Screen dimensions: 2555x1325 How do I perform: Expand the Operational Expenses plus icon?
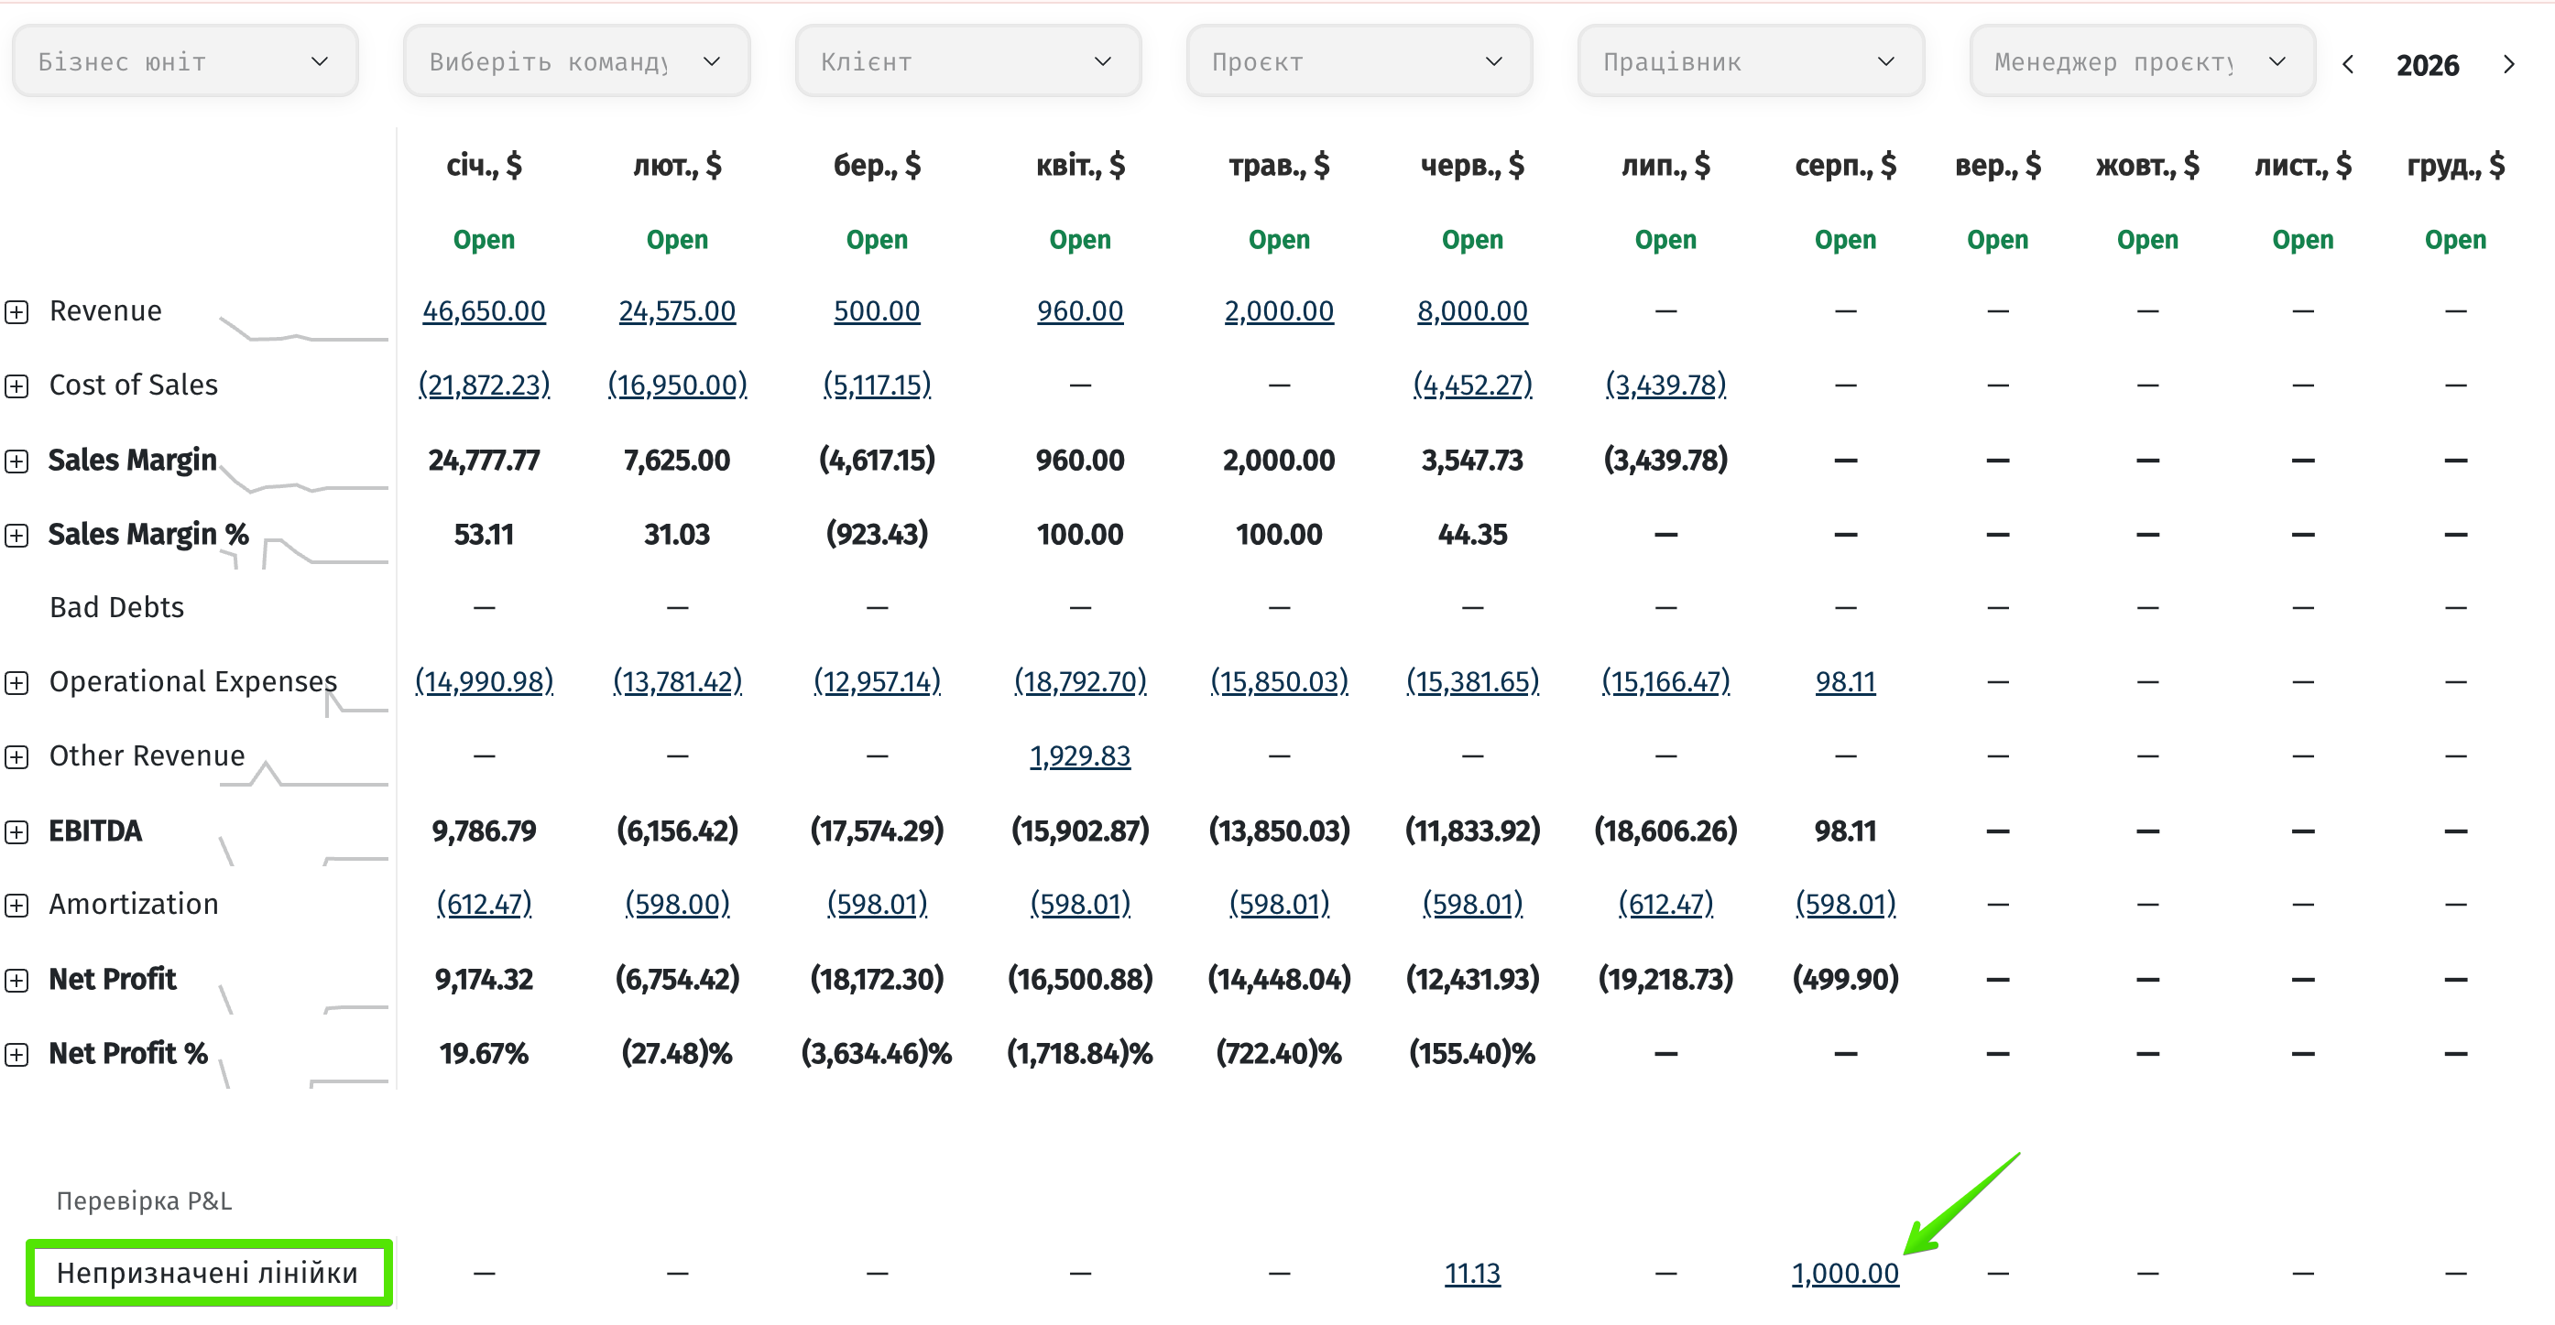[16, 682]
